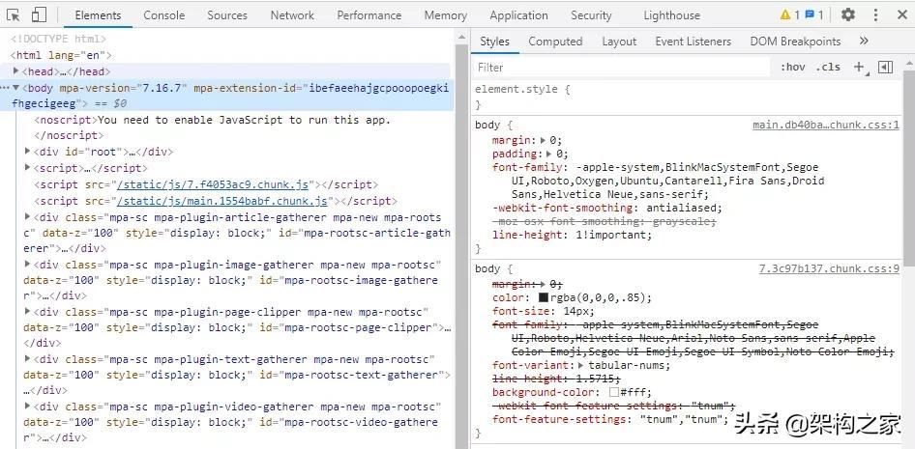Image resolution: width=915 pixels, height=449 pixels.
Task: Toggle the :hov element state panel
Action: (x=793, y=67)
